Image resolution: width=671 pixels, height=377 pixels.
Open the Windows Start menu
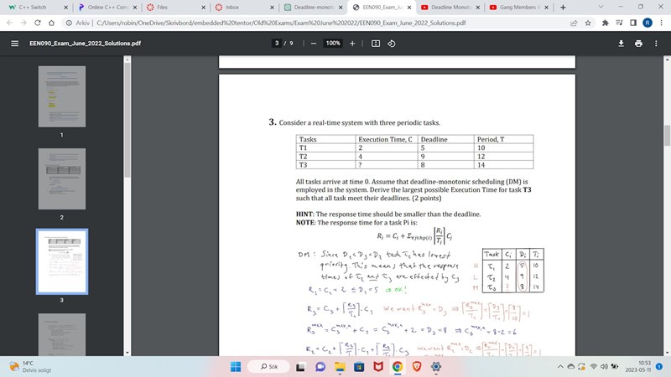(236, 366)
